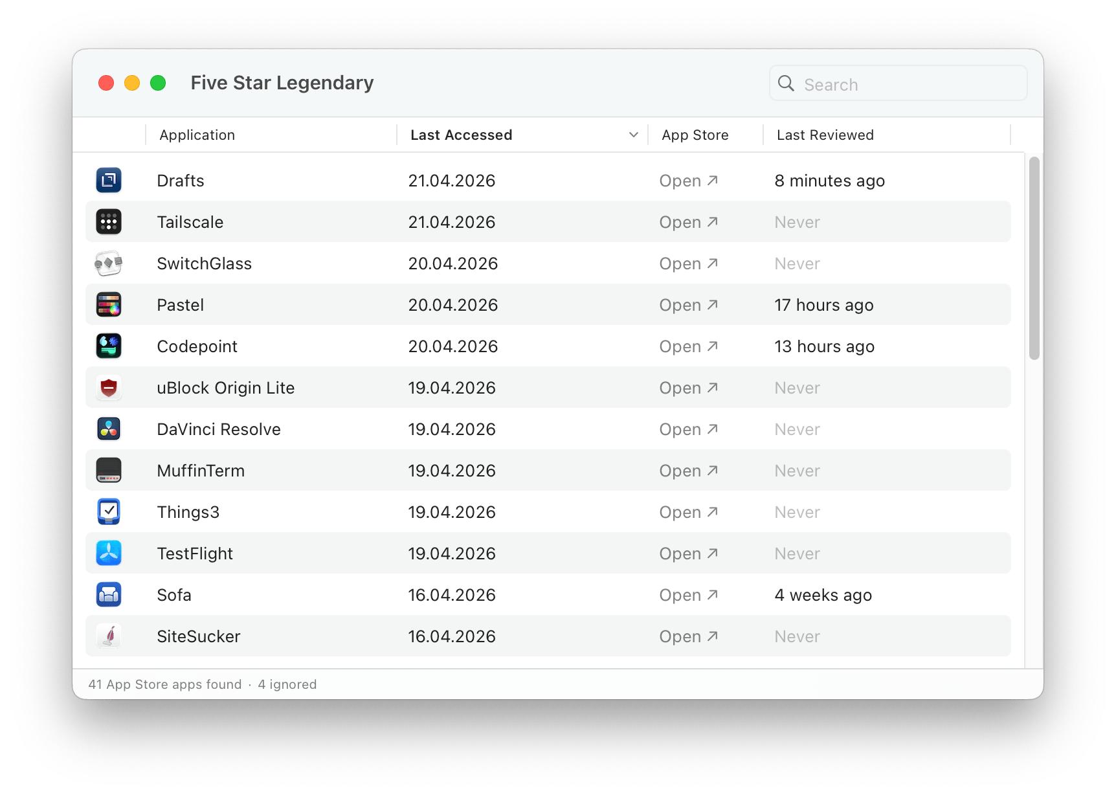Click Sofa's '4 weeks ago' review time
The image size is (1116, 795).
823,595
